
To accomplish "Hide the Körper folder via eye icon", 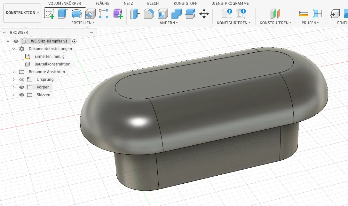I will point(21,87).
